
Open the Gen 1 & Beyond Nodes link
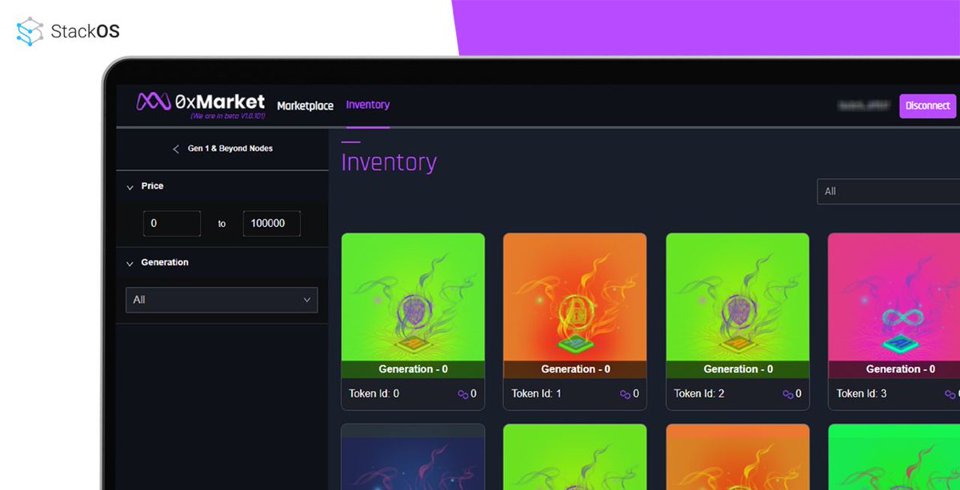(x=231, y=149)
